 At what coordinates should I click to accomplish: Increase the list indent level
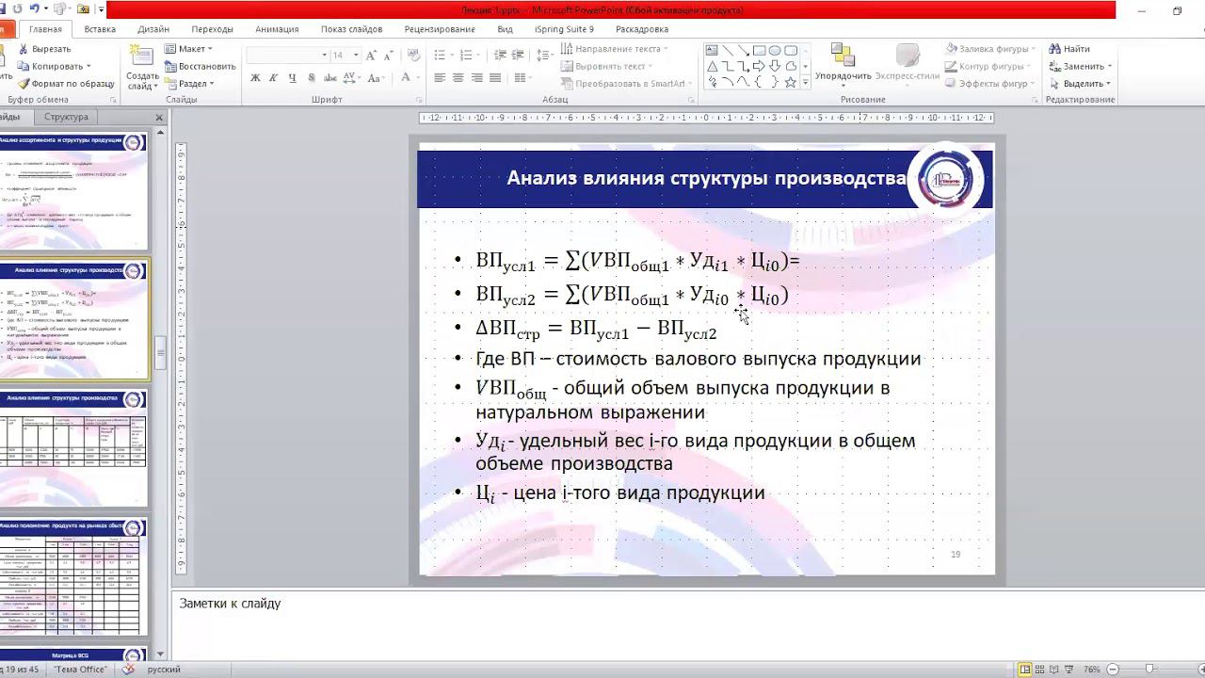(x=516, y=56)
